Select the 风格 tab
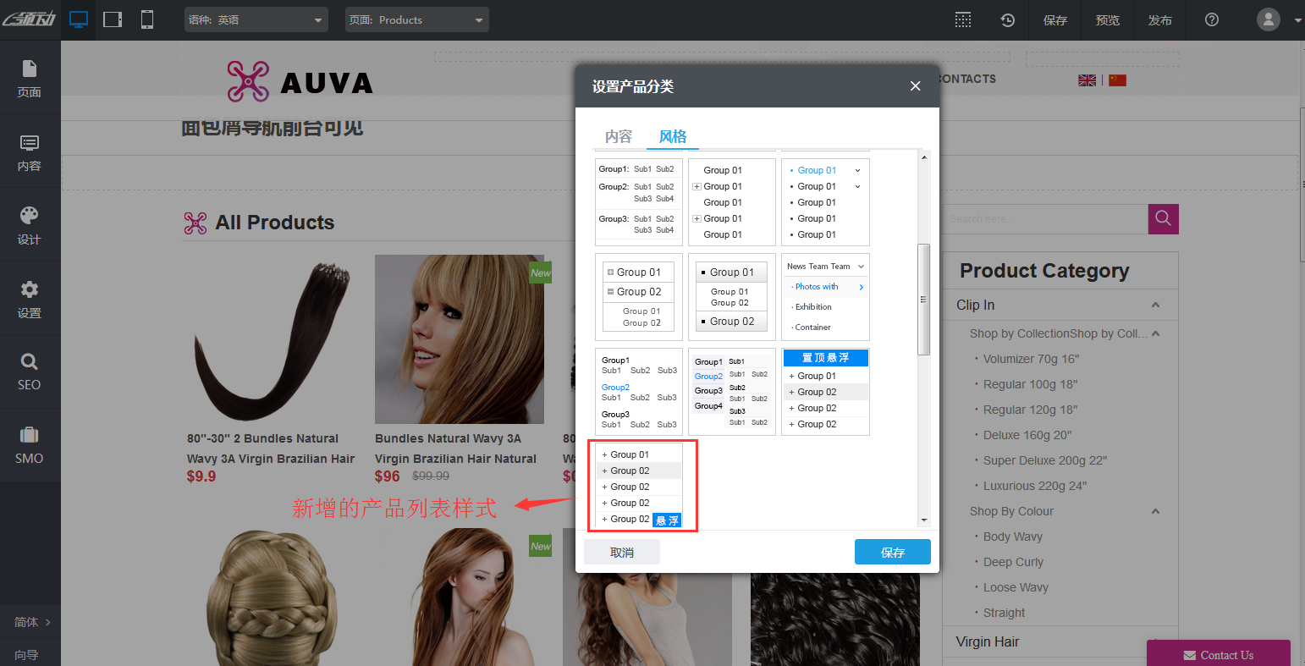 [673, 136]
